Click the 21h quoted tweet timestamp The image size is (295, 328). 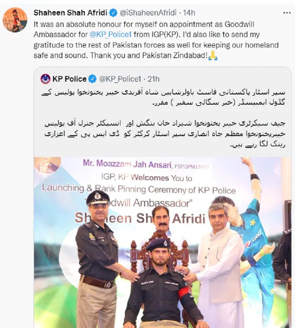pos(153,79)
